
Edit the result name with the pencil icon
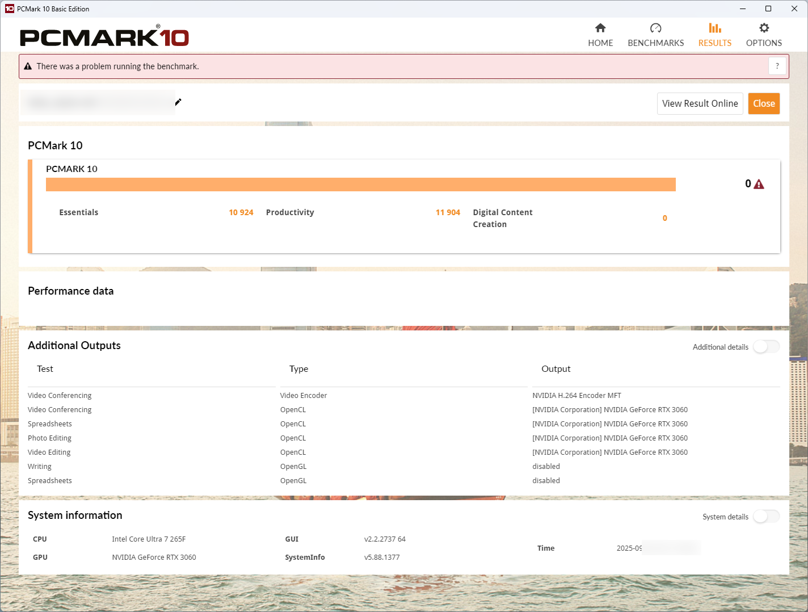(178, 102)
